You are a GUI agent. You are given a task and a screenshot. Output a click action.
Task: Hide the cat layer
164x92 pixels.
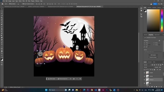(145, 83)
